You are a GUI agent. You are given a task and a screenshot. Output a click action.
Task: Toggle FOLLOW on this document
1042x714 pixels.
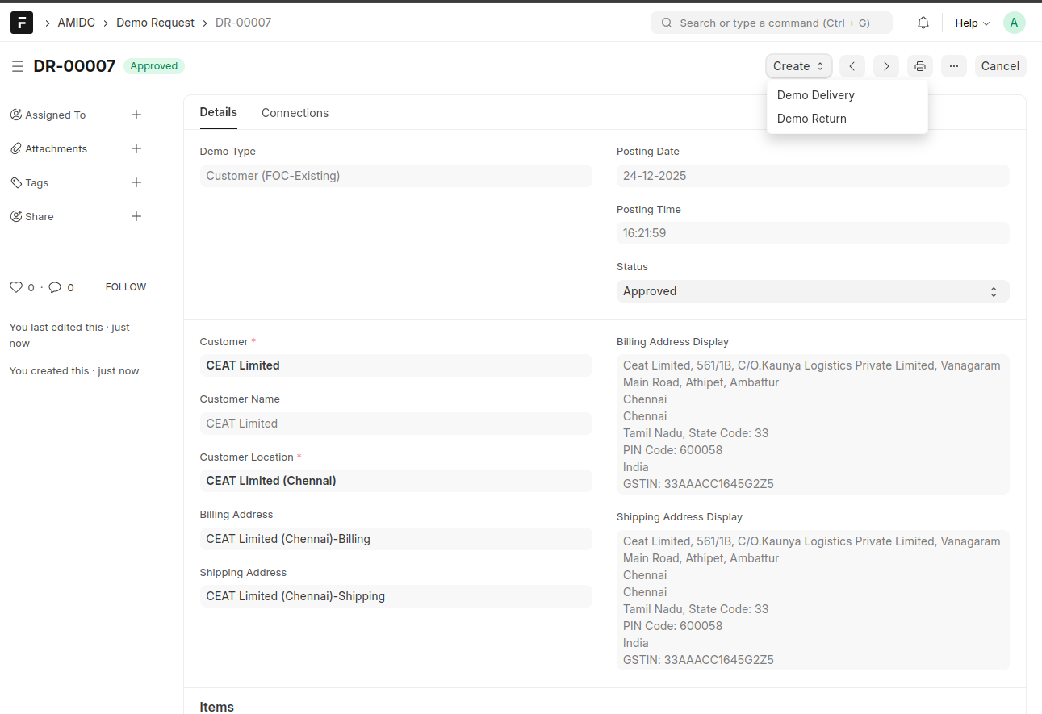pos(126,287)
